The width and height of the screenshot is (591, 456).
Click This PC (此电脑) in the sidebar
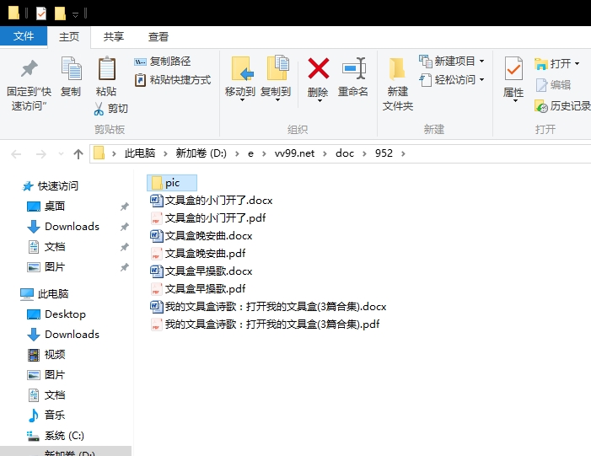45,293
